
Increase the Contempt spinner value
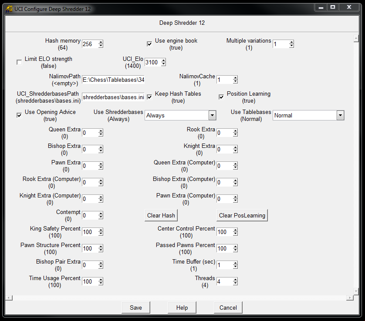tap(101, 214)
